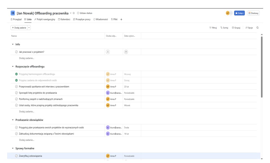
Task: Open Sortuj sorting options
Action: pos(224,28)
